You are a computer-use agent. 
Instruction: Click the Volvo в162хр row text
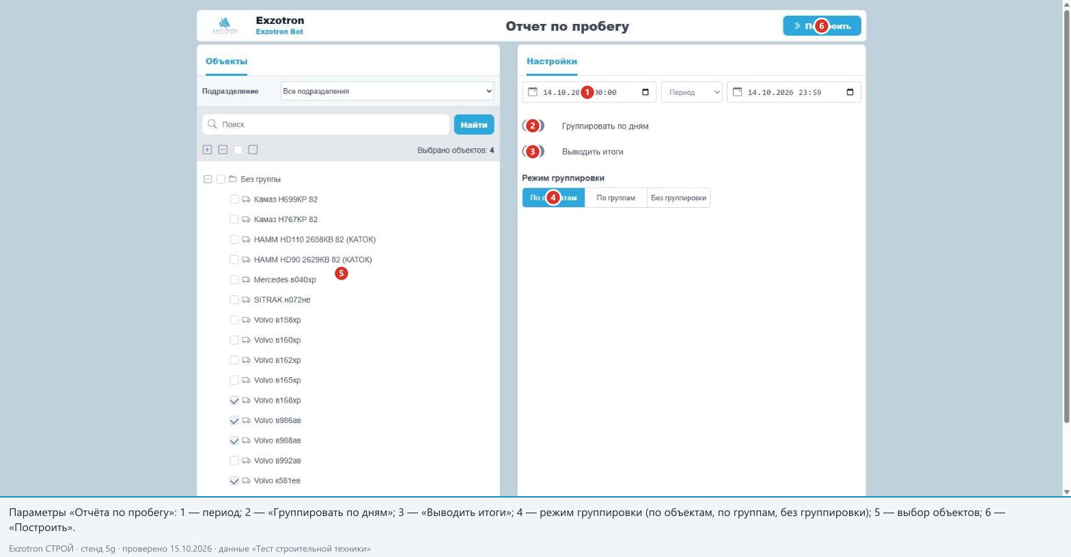277,360
